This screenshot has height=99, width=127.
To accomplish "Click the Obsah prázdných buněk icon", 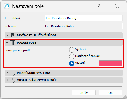I will [x=13, y=80].
